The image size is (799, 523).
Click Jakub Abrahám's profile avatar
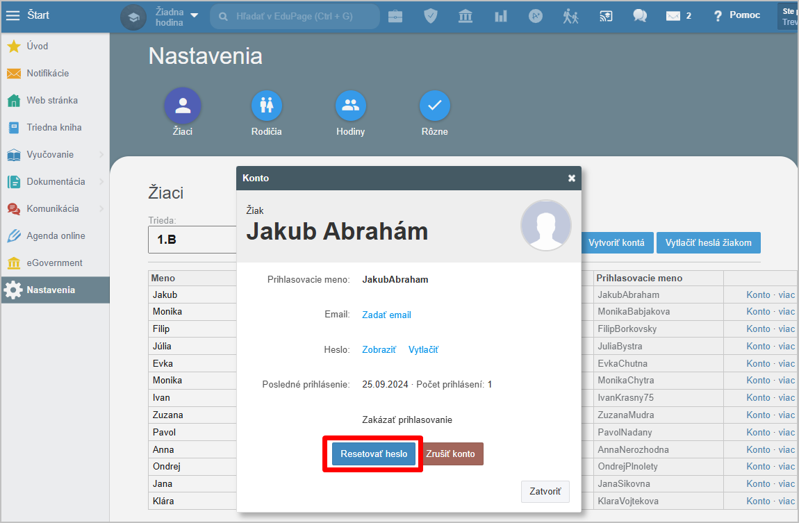pos(545,225)
